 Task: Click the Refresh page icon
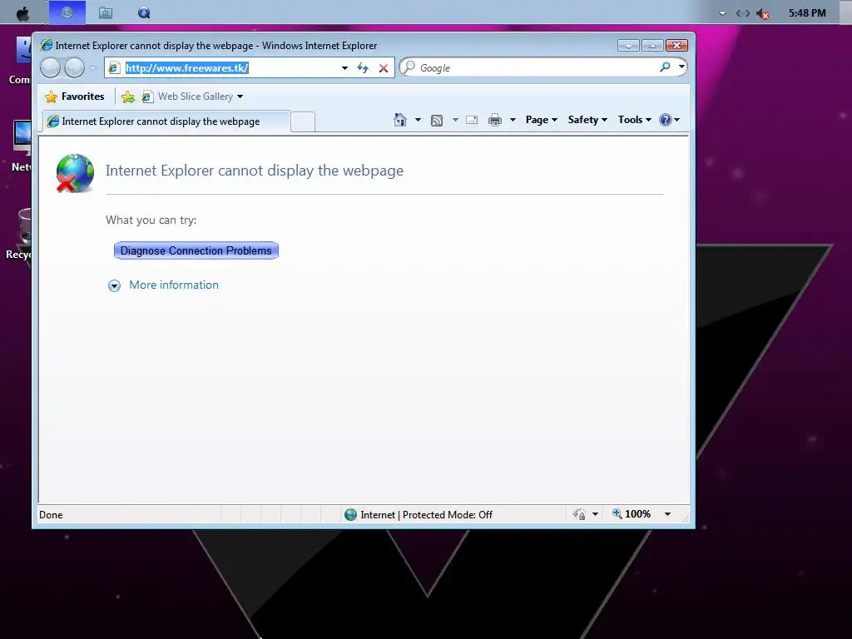[363, 68]
